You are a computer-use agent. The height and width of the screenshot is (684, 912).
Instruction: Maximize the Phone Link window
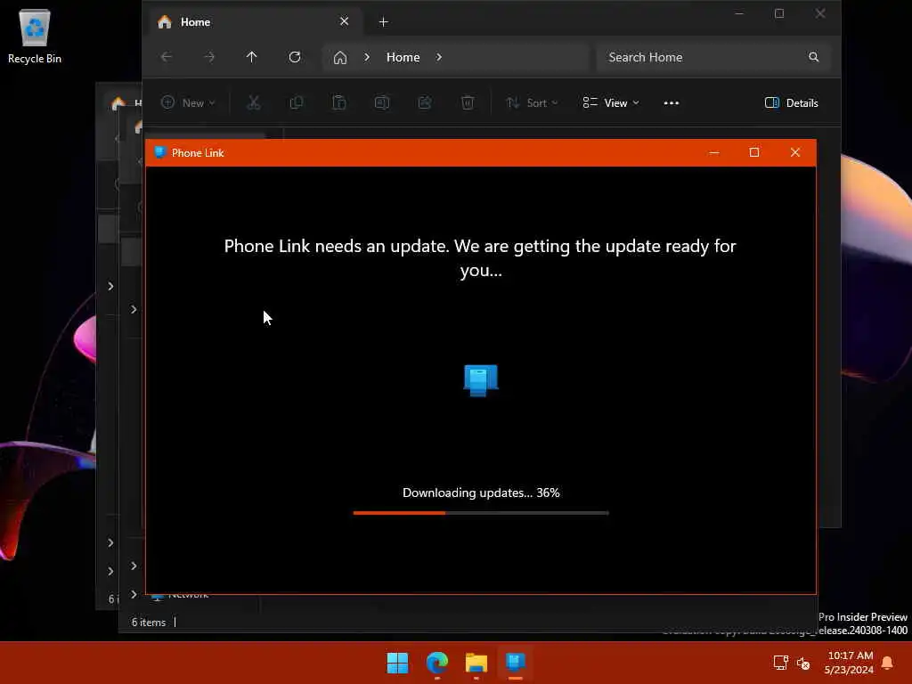[x=754, y=152]
